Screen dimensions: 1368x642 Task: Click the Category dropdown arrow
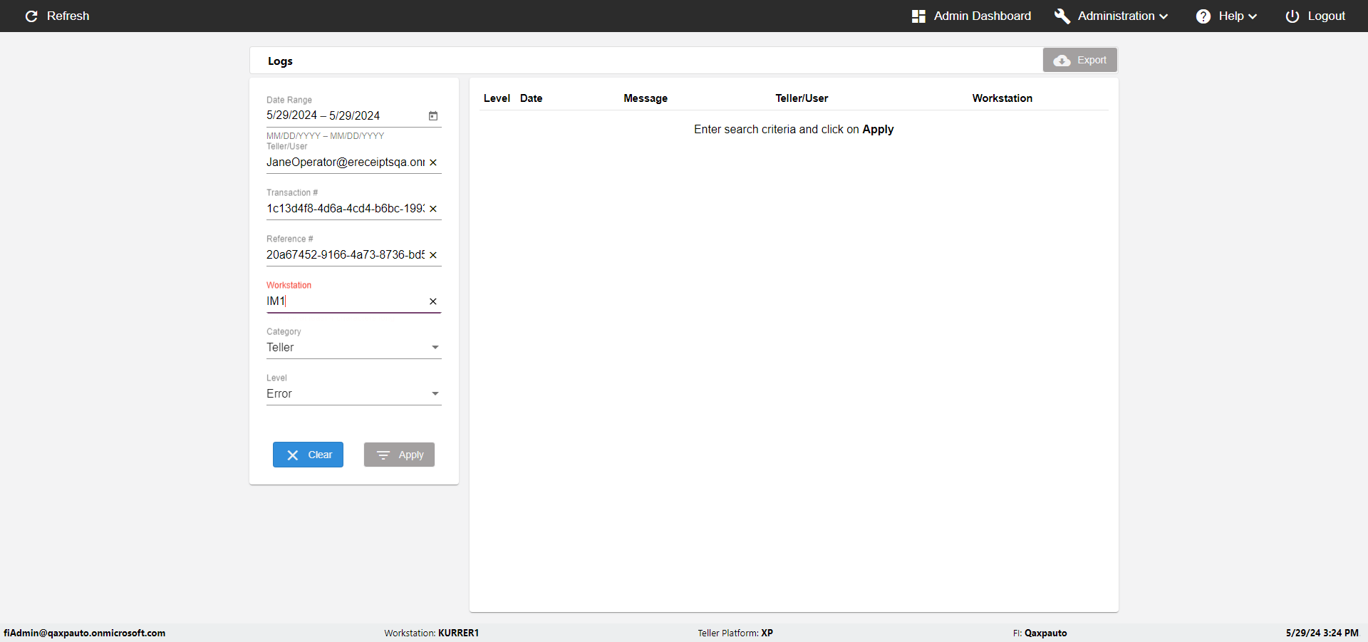click(x=435, y=348)
